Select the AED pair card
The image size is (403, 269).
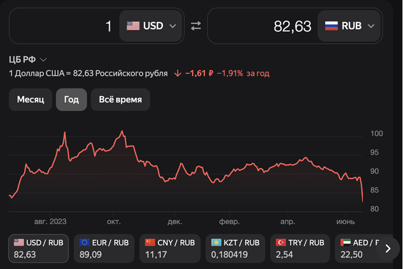[x=359, y=248]
